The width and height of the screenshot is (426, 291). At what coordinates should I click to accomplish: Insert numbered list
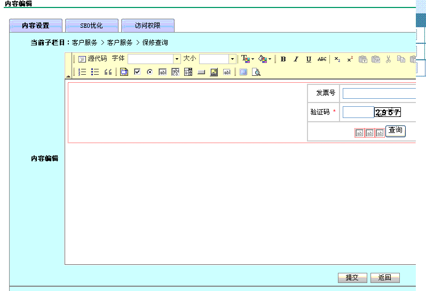click(x=82, y=72)
